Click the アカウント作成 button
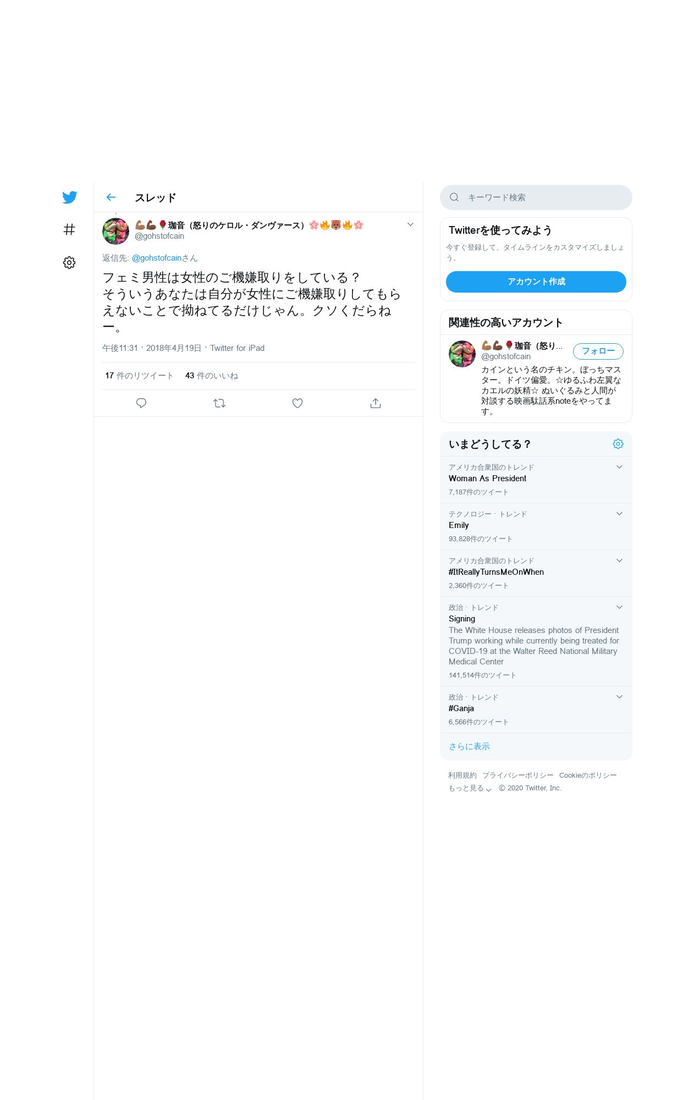 coord(536,282)
